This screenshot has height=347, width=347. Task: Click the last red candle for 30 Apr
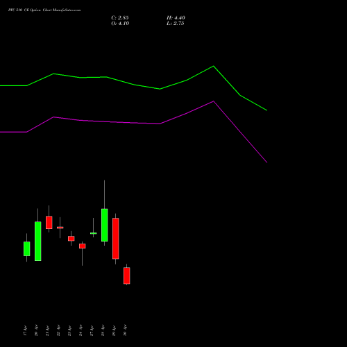point(127,276)
